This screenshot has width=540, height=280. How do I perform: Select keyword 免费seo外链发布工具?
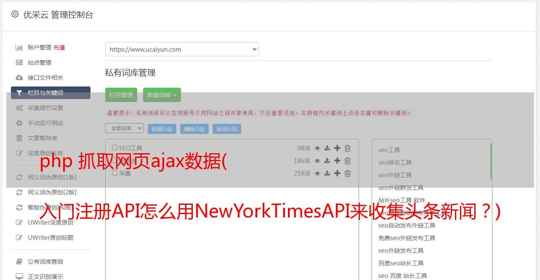click(407, 238)
